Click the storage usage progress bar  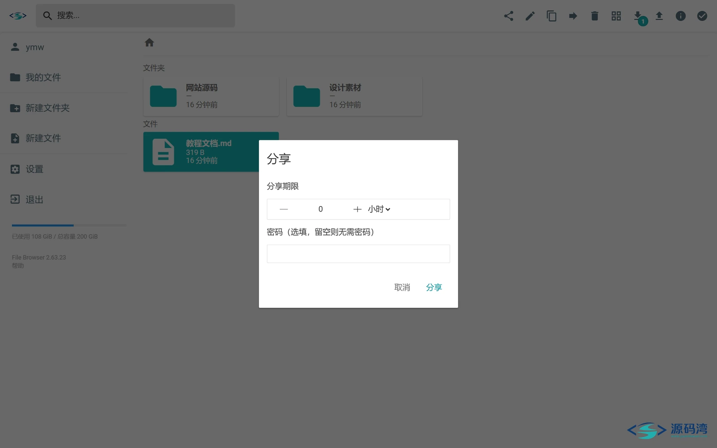coord(69,225)
